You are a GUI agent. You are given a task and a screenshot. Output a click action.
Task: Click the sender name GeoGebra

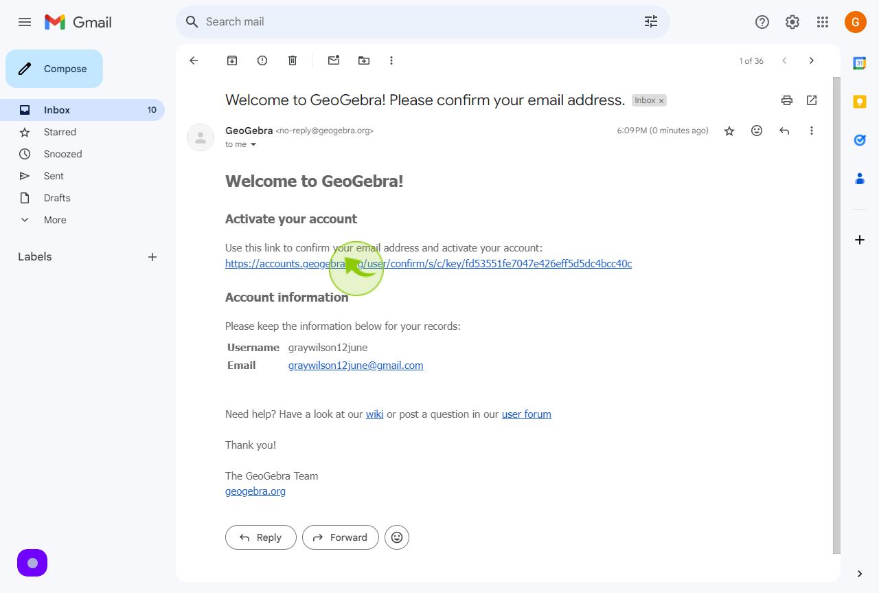[x=249, y=131]
